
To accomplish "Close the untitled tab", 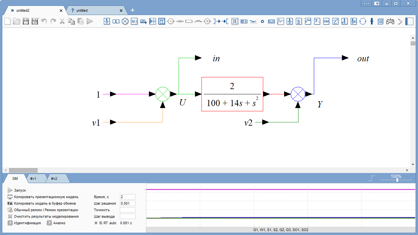I will (121, 10).
